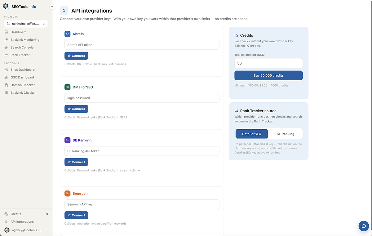Collapse the sidebar with double-chevron button
The width and height of the screenshot is (372, 236).
[x=52, y=7]
